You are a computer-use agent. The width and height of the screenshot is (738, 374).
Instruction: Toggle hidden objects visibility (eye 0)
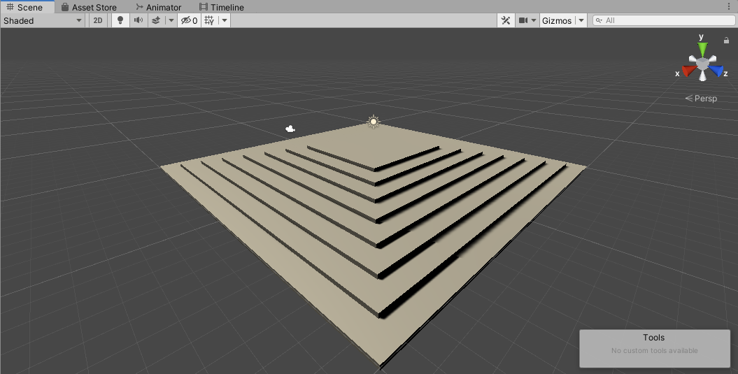[x=189, y=21]
